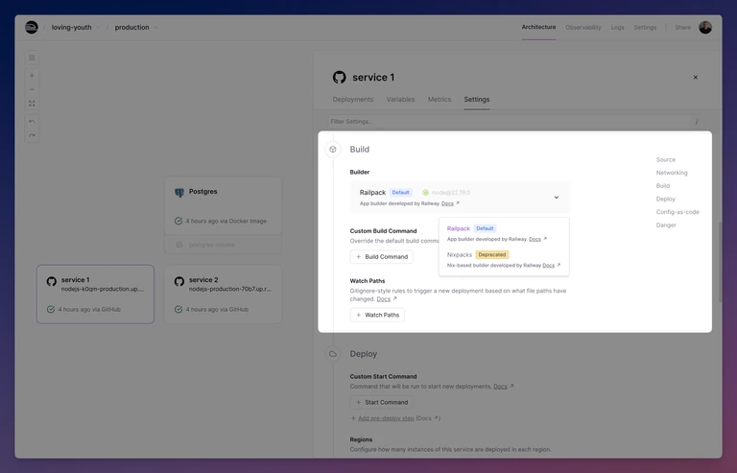This screenshot has height=473, width=737.
Task: Switch to the Observability tab
Action: [582, 27]
